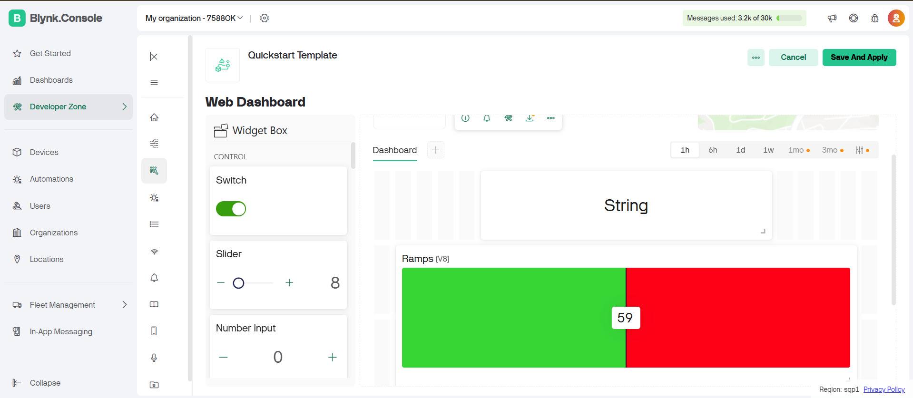Viewport: 913px width, 398px height.
Task: Open template hamburger menu icon
Action: pos(154,82)
